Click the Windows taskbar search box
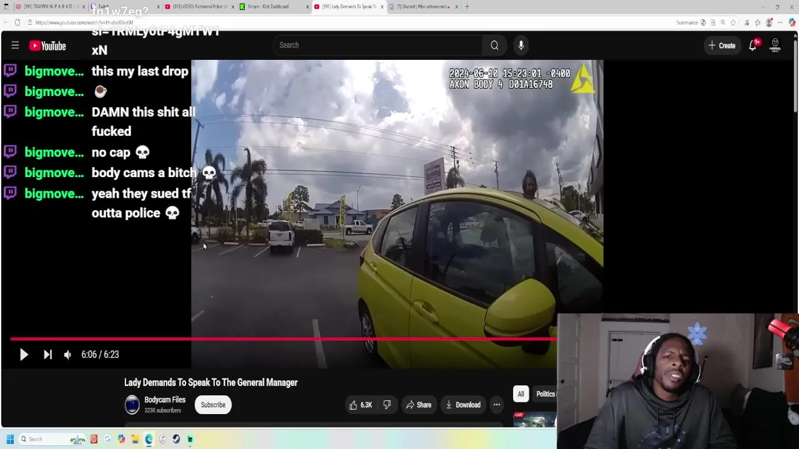 pyautogui.click(x=52, y=439)
